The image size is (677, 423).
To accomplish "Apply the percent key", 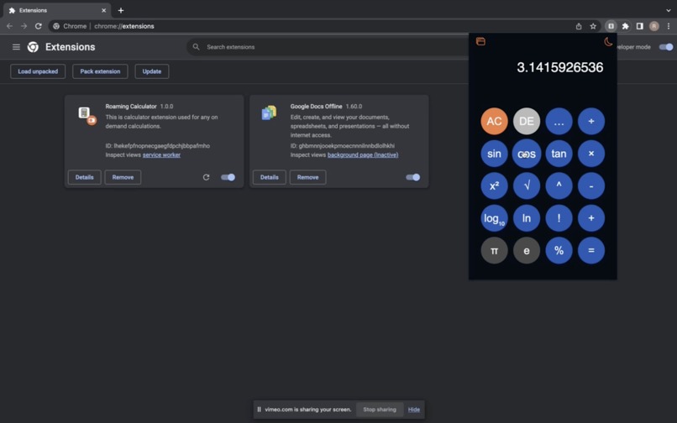I will coord(559,250).
